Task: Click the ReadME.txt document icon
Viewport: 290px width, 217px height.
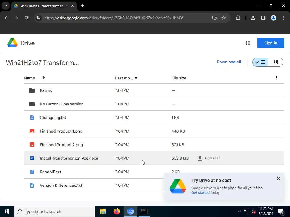Action: [x=32, y=172]
